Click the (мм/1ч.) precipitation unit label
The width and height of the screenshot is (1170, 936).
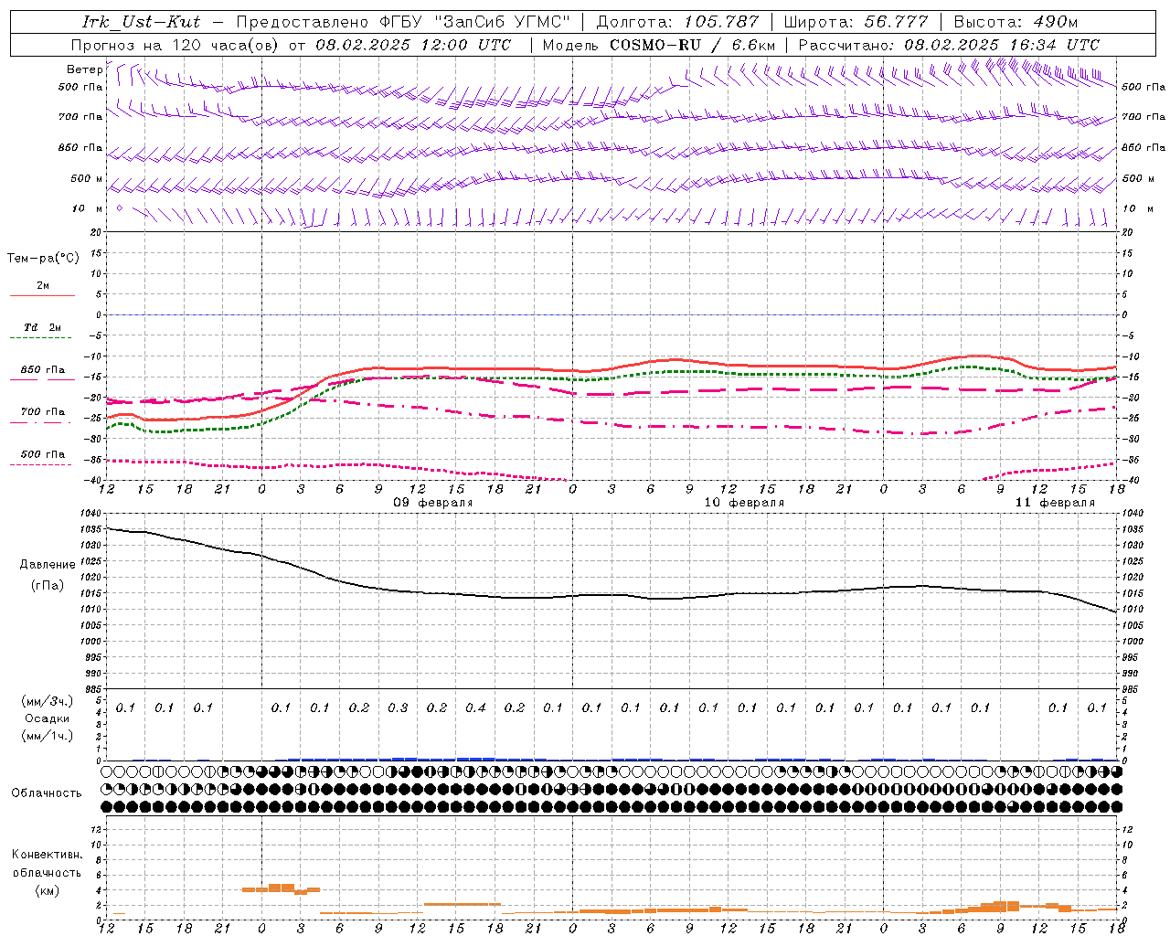pos(48,736)
